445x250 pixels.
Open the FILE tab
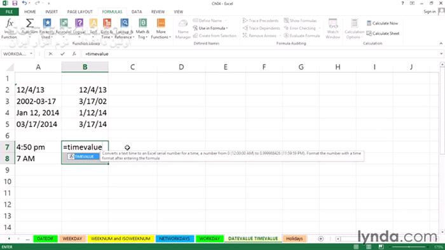coord(9,11)
